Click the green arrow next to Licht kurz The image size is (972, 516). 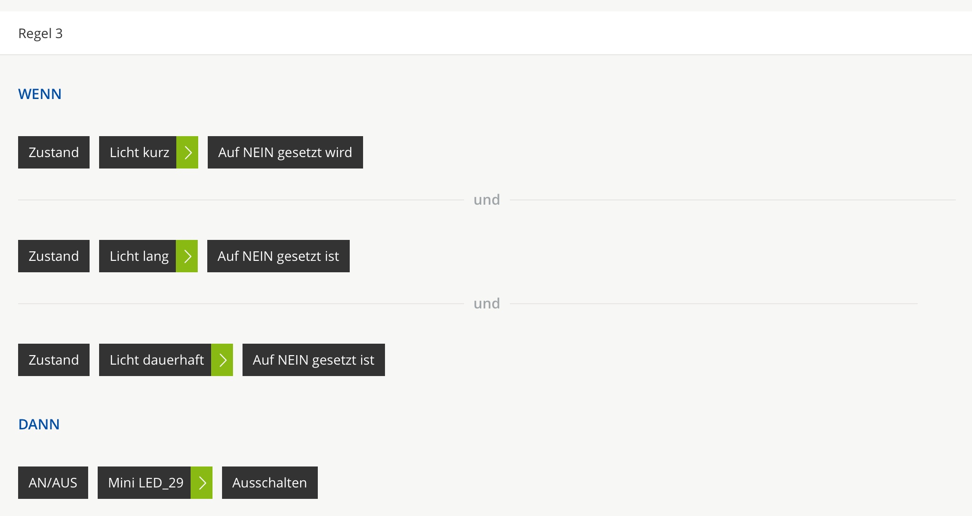click(x=187, y=152)
